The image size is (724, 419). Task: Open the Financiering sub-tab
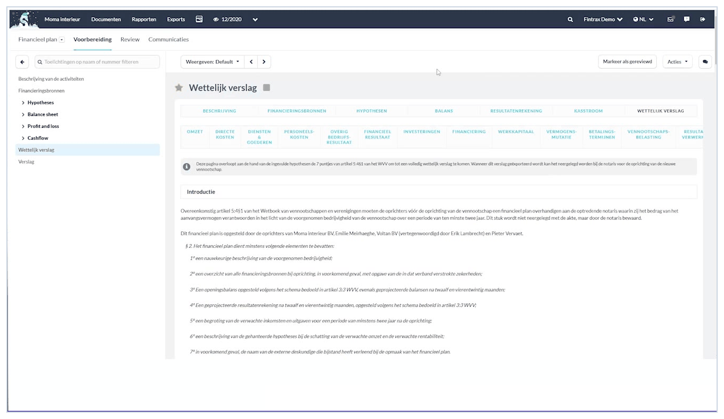point(469,132)
